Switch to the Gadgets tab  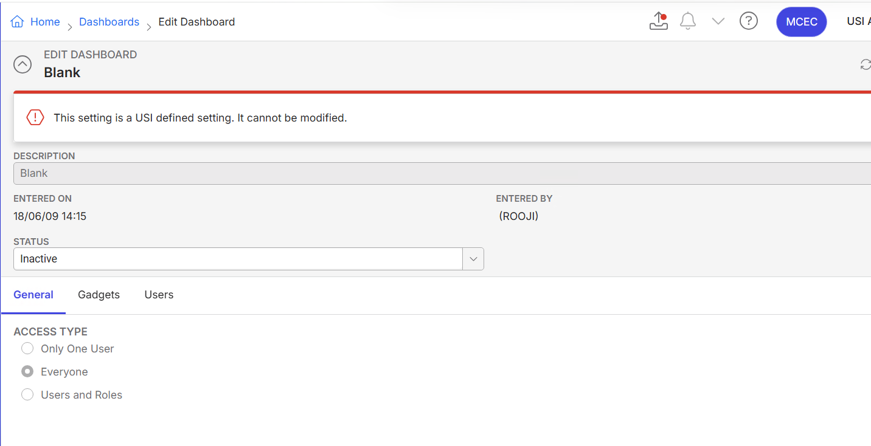[x=99, y=295]
